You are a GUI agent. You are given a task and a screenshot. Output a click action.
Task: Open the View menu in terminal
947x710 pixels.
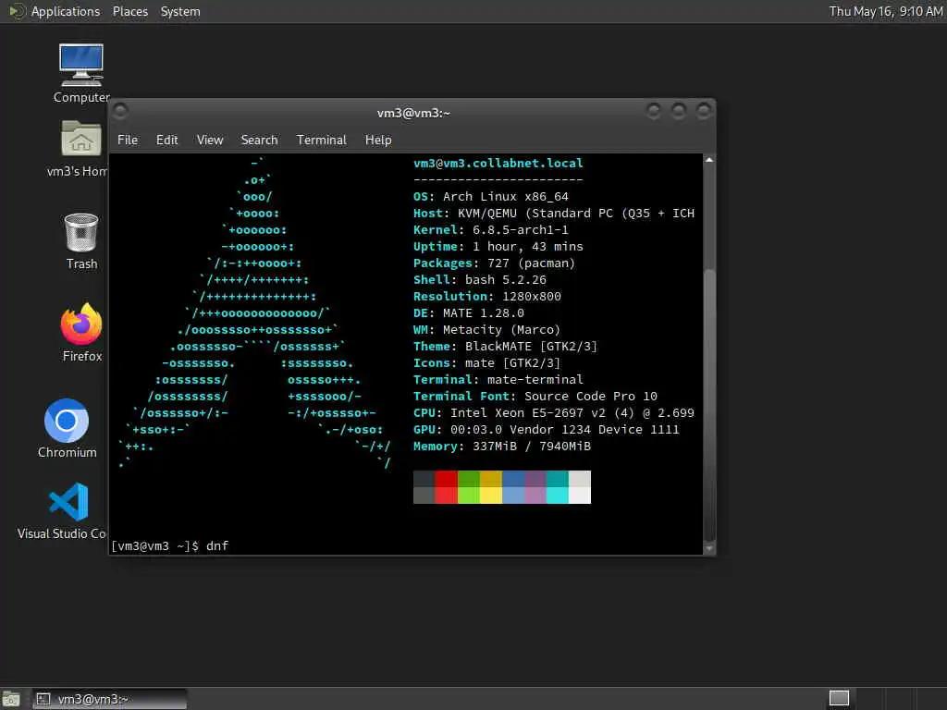pos(210,141)
